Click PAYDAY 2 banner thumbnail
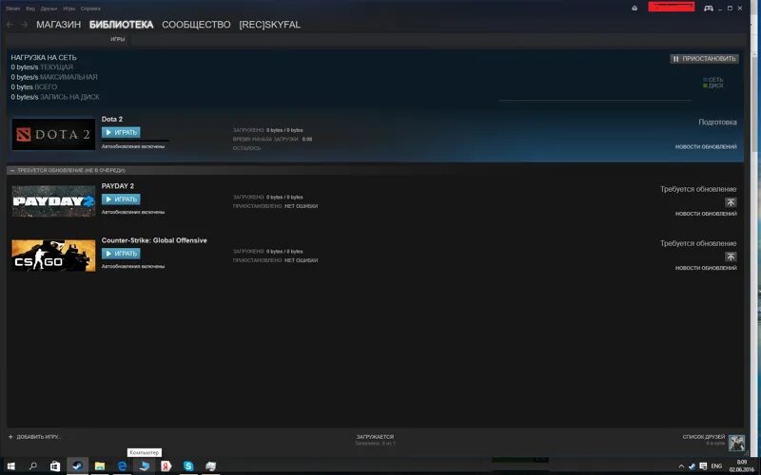This screenshot has height=475, width=761. click(x=53, y=201)
